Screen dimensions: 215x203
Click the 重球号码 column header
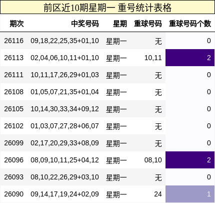coord(148,24)
